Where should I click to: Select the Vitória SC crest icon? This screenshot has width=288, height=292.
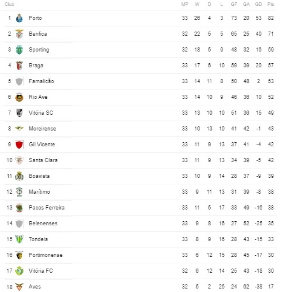click(19, 113)
